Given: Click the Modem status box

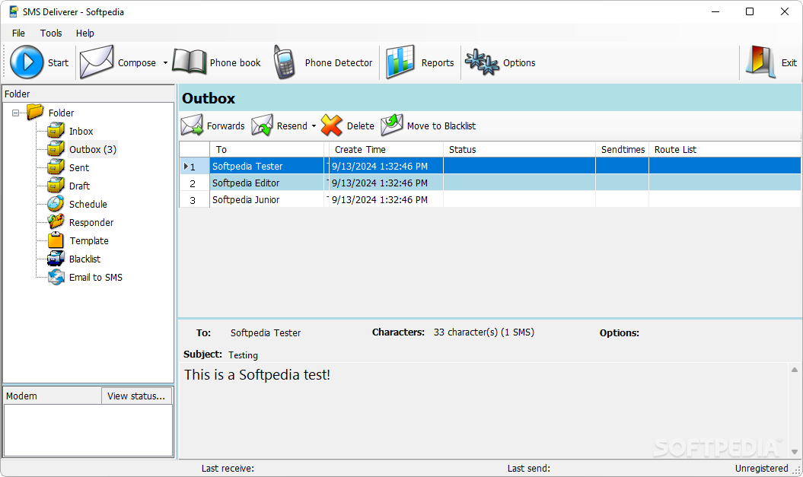Looking at the screenshot, I should point(88,431).
